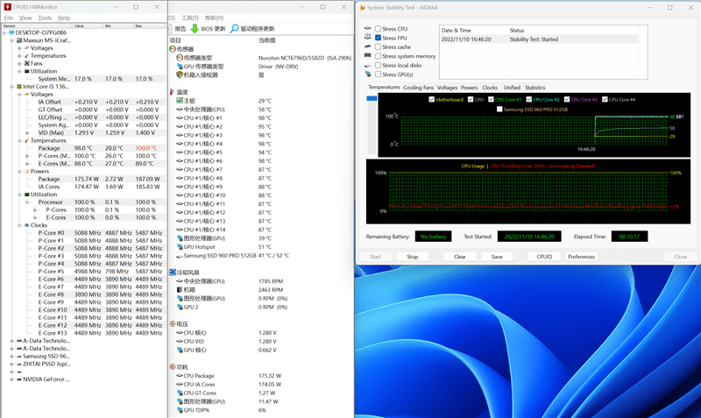
Task: Click the voltage section icon
Action: 173,323
